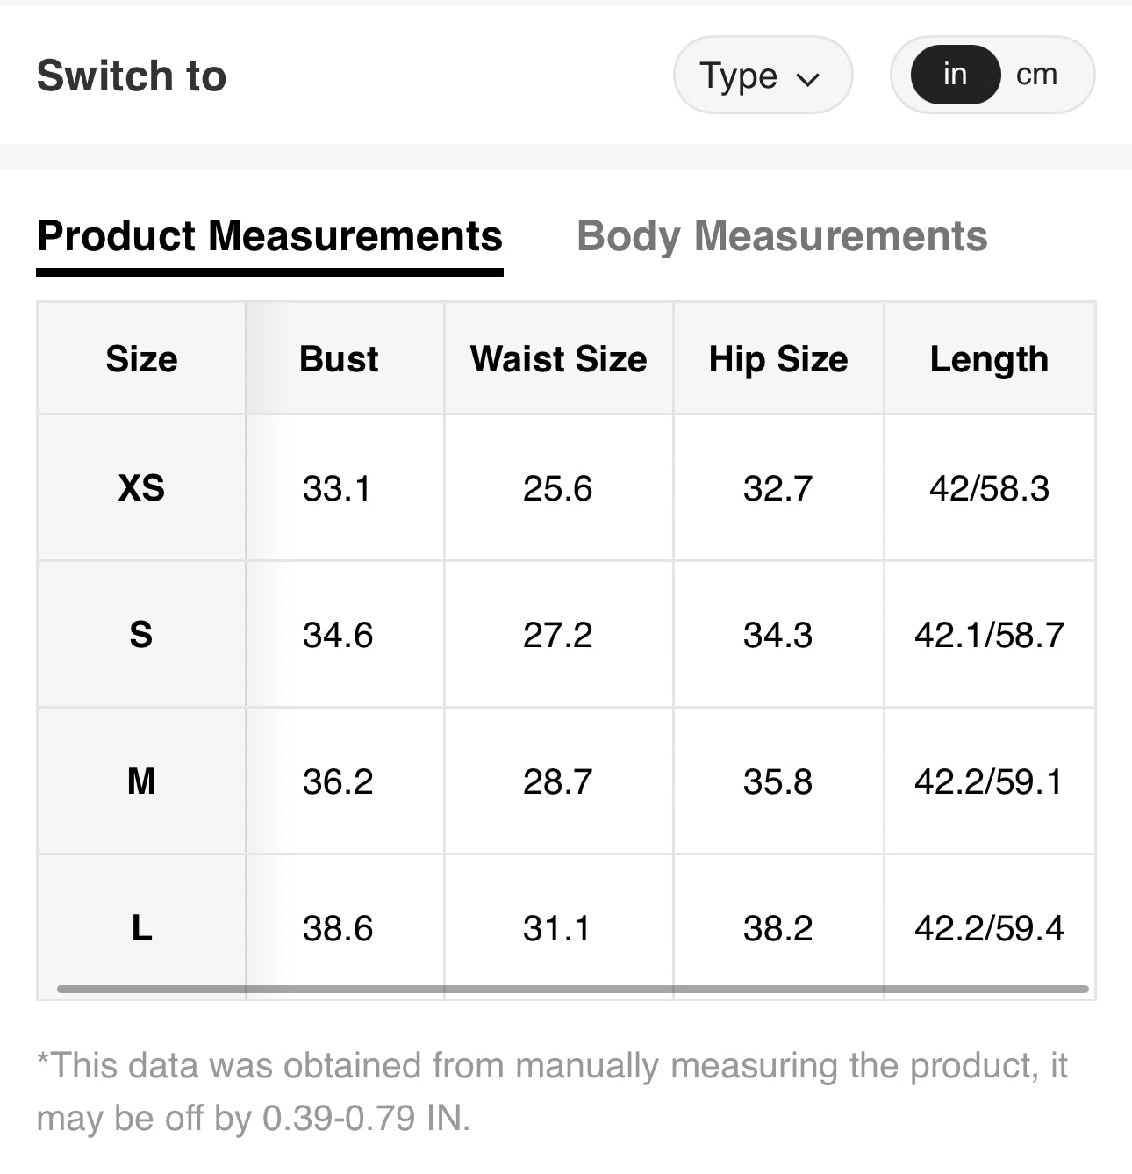1132x1174 pixels.
Task: Select the M size row label
Action: tap(141, 781)
